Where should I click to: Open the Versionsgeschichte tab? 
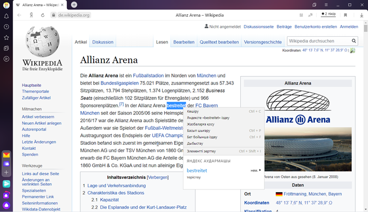tap(263, 42)
